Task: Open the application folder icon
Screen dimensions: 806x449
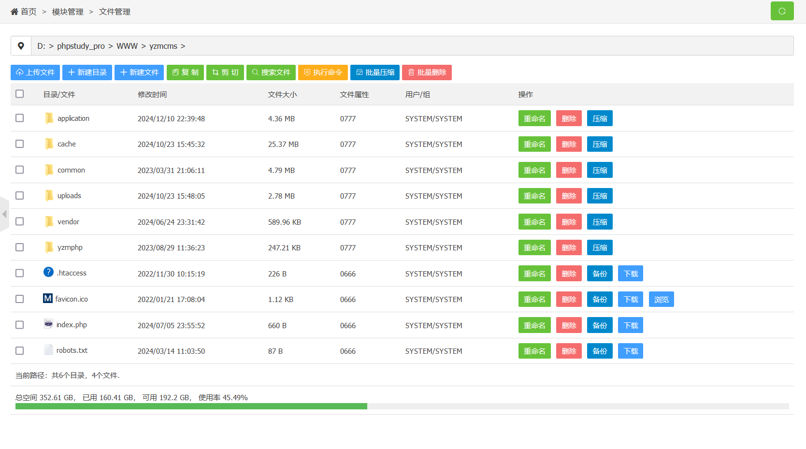Action: coord(49,118)
